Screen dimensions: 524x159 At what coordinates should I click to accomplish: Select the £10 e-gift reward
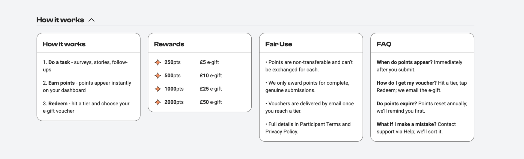click(x=211, y=76)
